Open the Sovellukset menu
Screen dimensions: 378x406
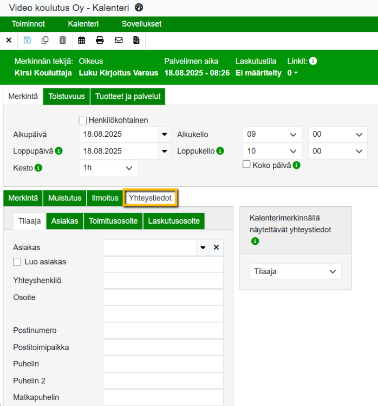pyautogui.click(x=141, y=24)
